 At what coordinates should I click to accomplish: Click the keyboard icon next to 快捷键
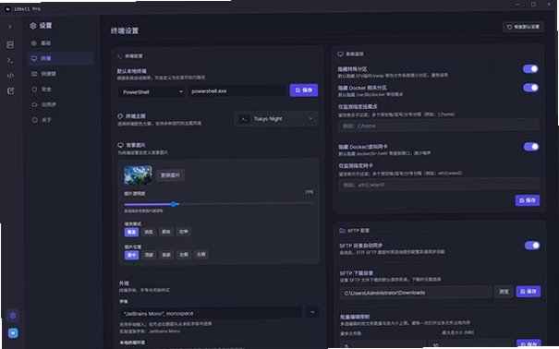(34, 74)
